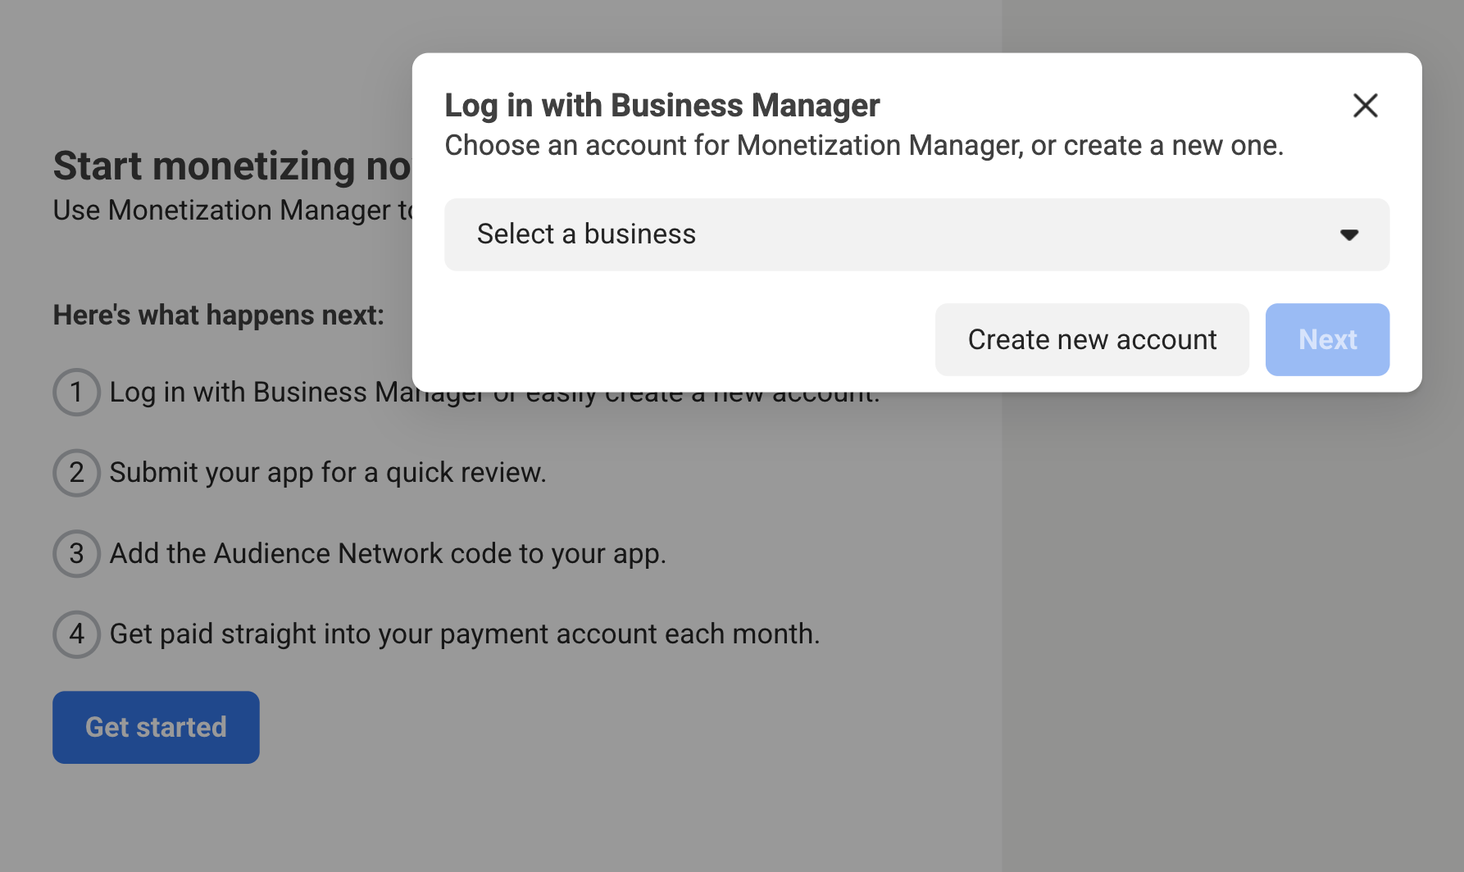1464x872 pixels.
Task: Click the 'Submit your app for a quick review' step
Action: (327, 473)
